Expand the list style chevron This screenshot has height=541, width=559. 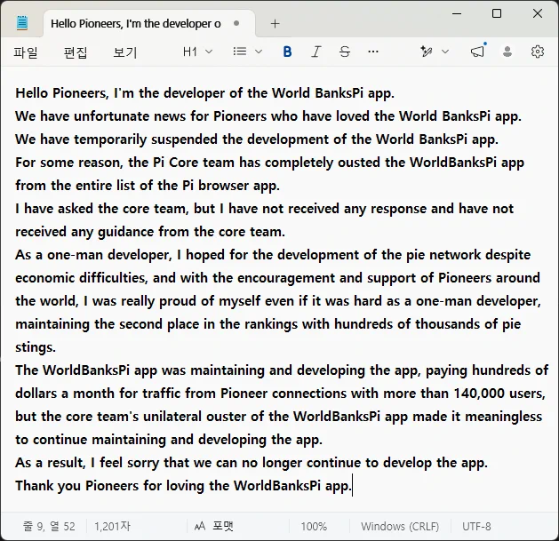click(x=259, y=52)
